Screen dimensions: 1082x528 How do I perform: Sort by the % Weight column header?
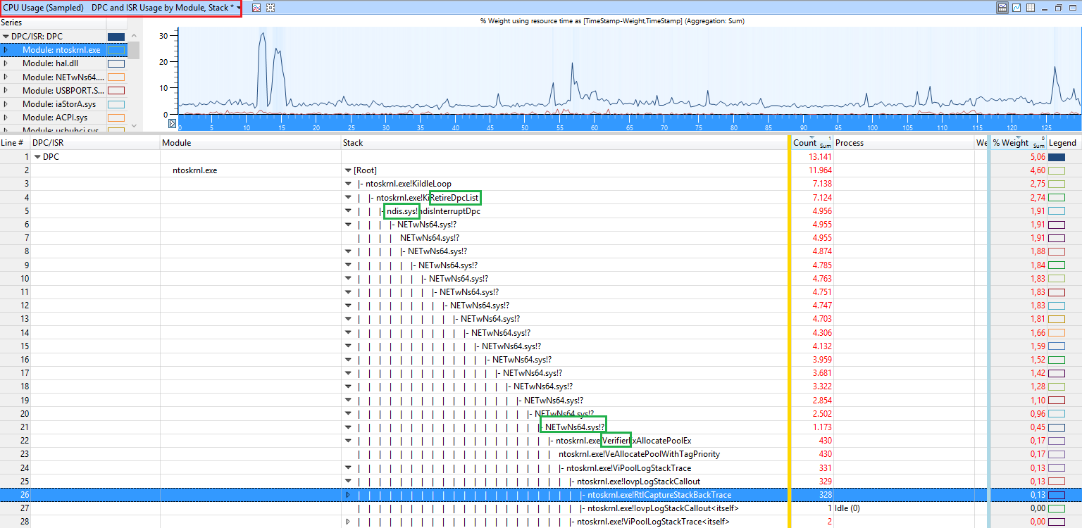click(1019, 143)
